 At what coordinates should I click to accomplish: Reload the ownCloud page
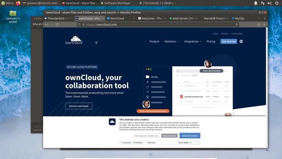coord(57,25)
